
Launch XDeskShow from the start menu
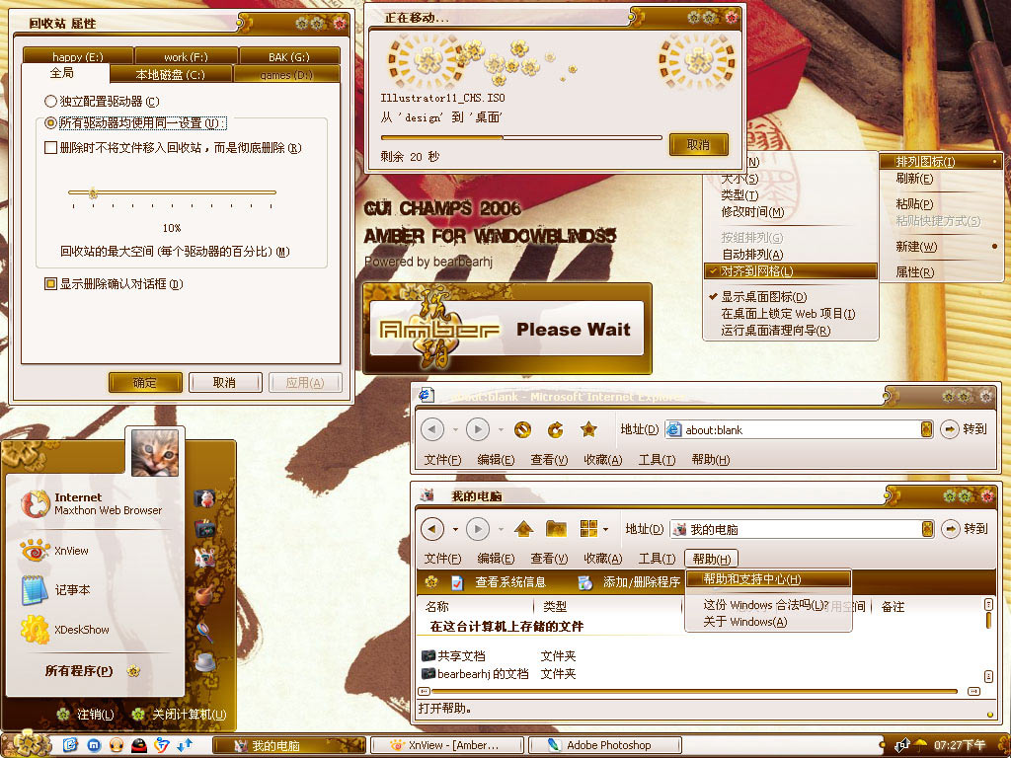64,630
